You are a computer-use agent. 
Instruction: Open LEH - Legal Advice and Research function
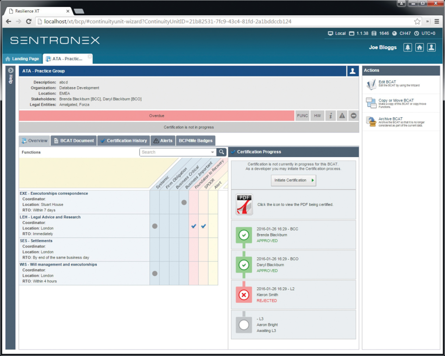tap(50, 217)
